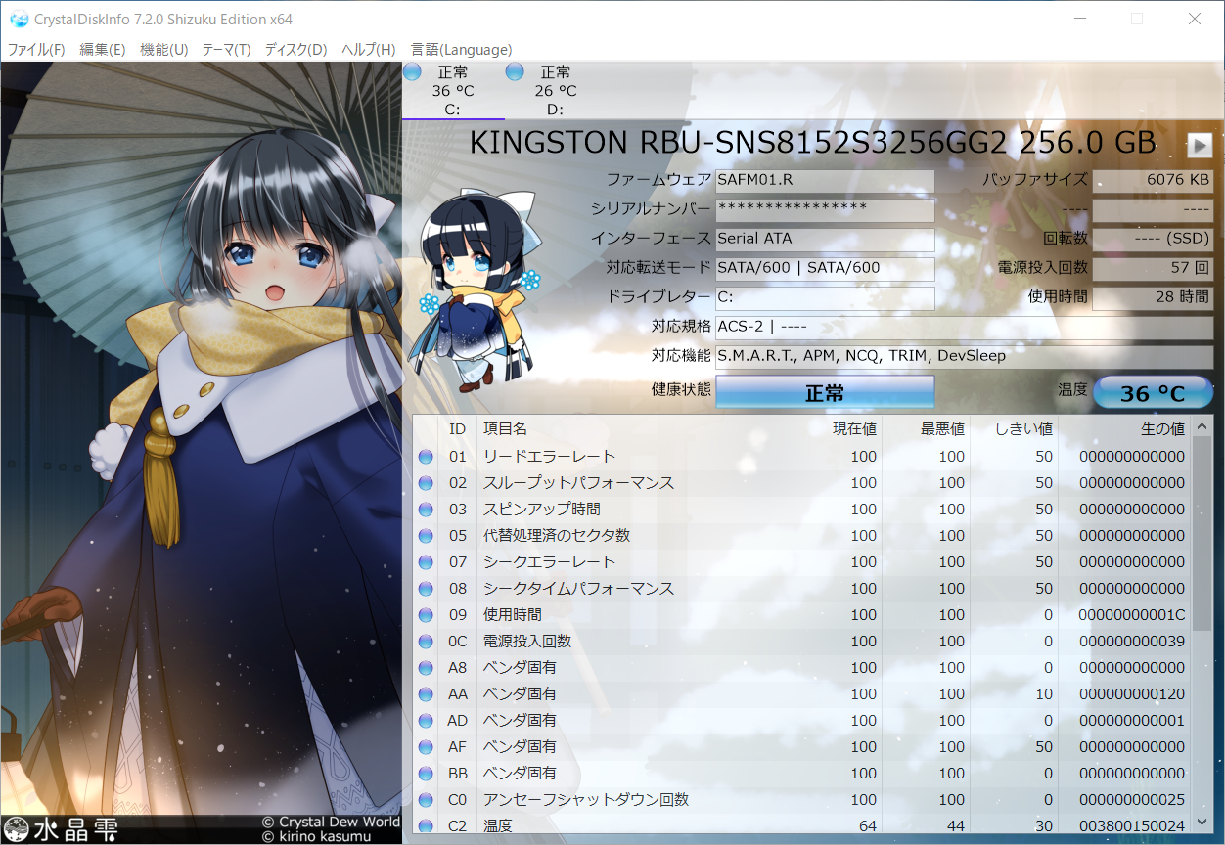Click the status orb for row A8
The height and width of the screenshot is (845, 1225).
(x=426, y=668)
